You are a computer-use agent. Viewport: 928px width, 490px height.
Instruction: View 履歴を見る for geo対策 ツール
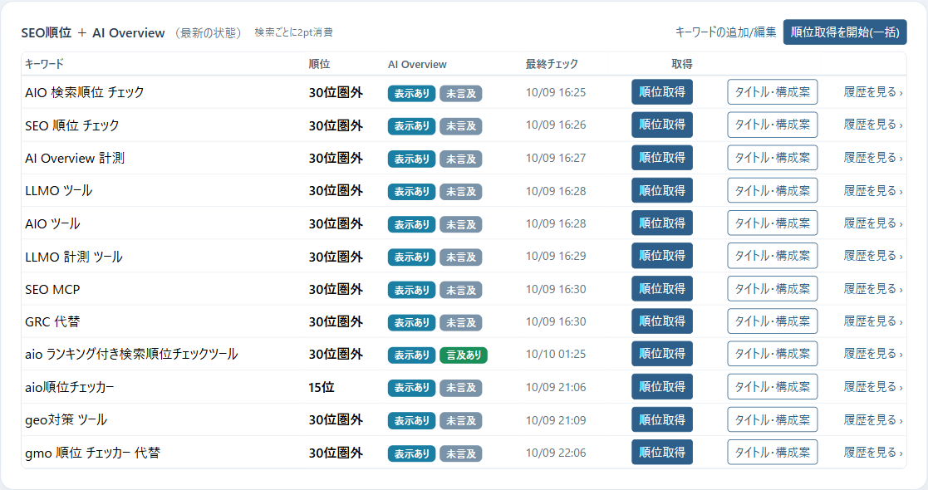873,419
